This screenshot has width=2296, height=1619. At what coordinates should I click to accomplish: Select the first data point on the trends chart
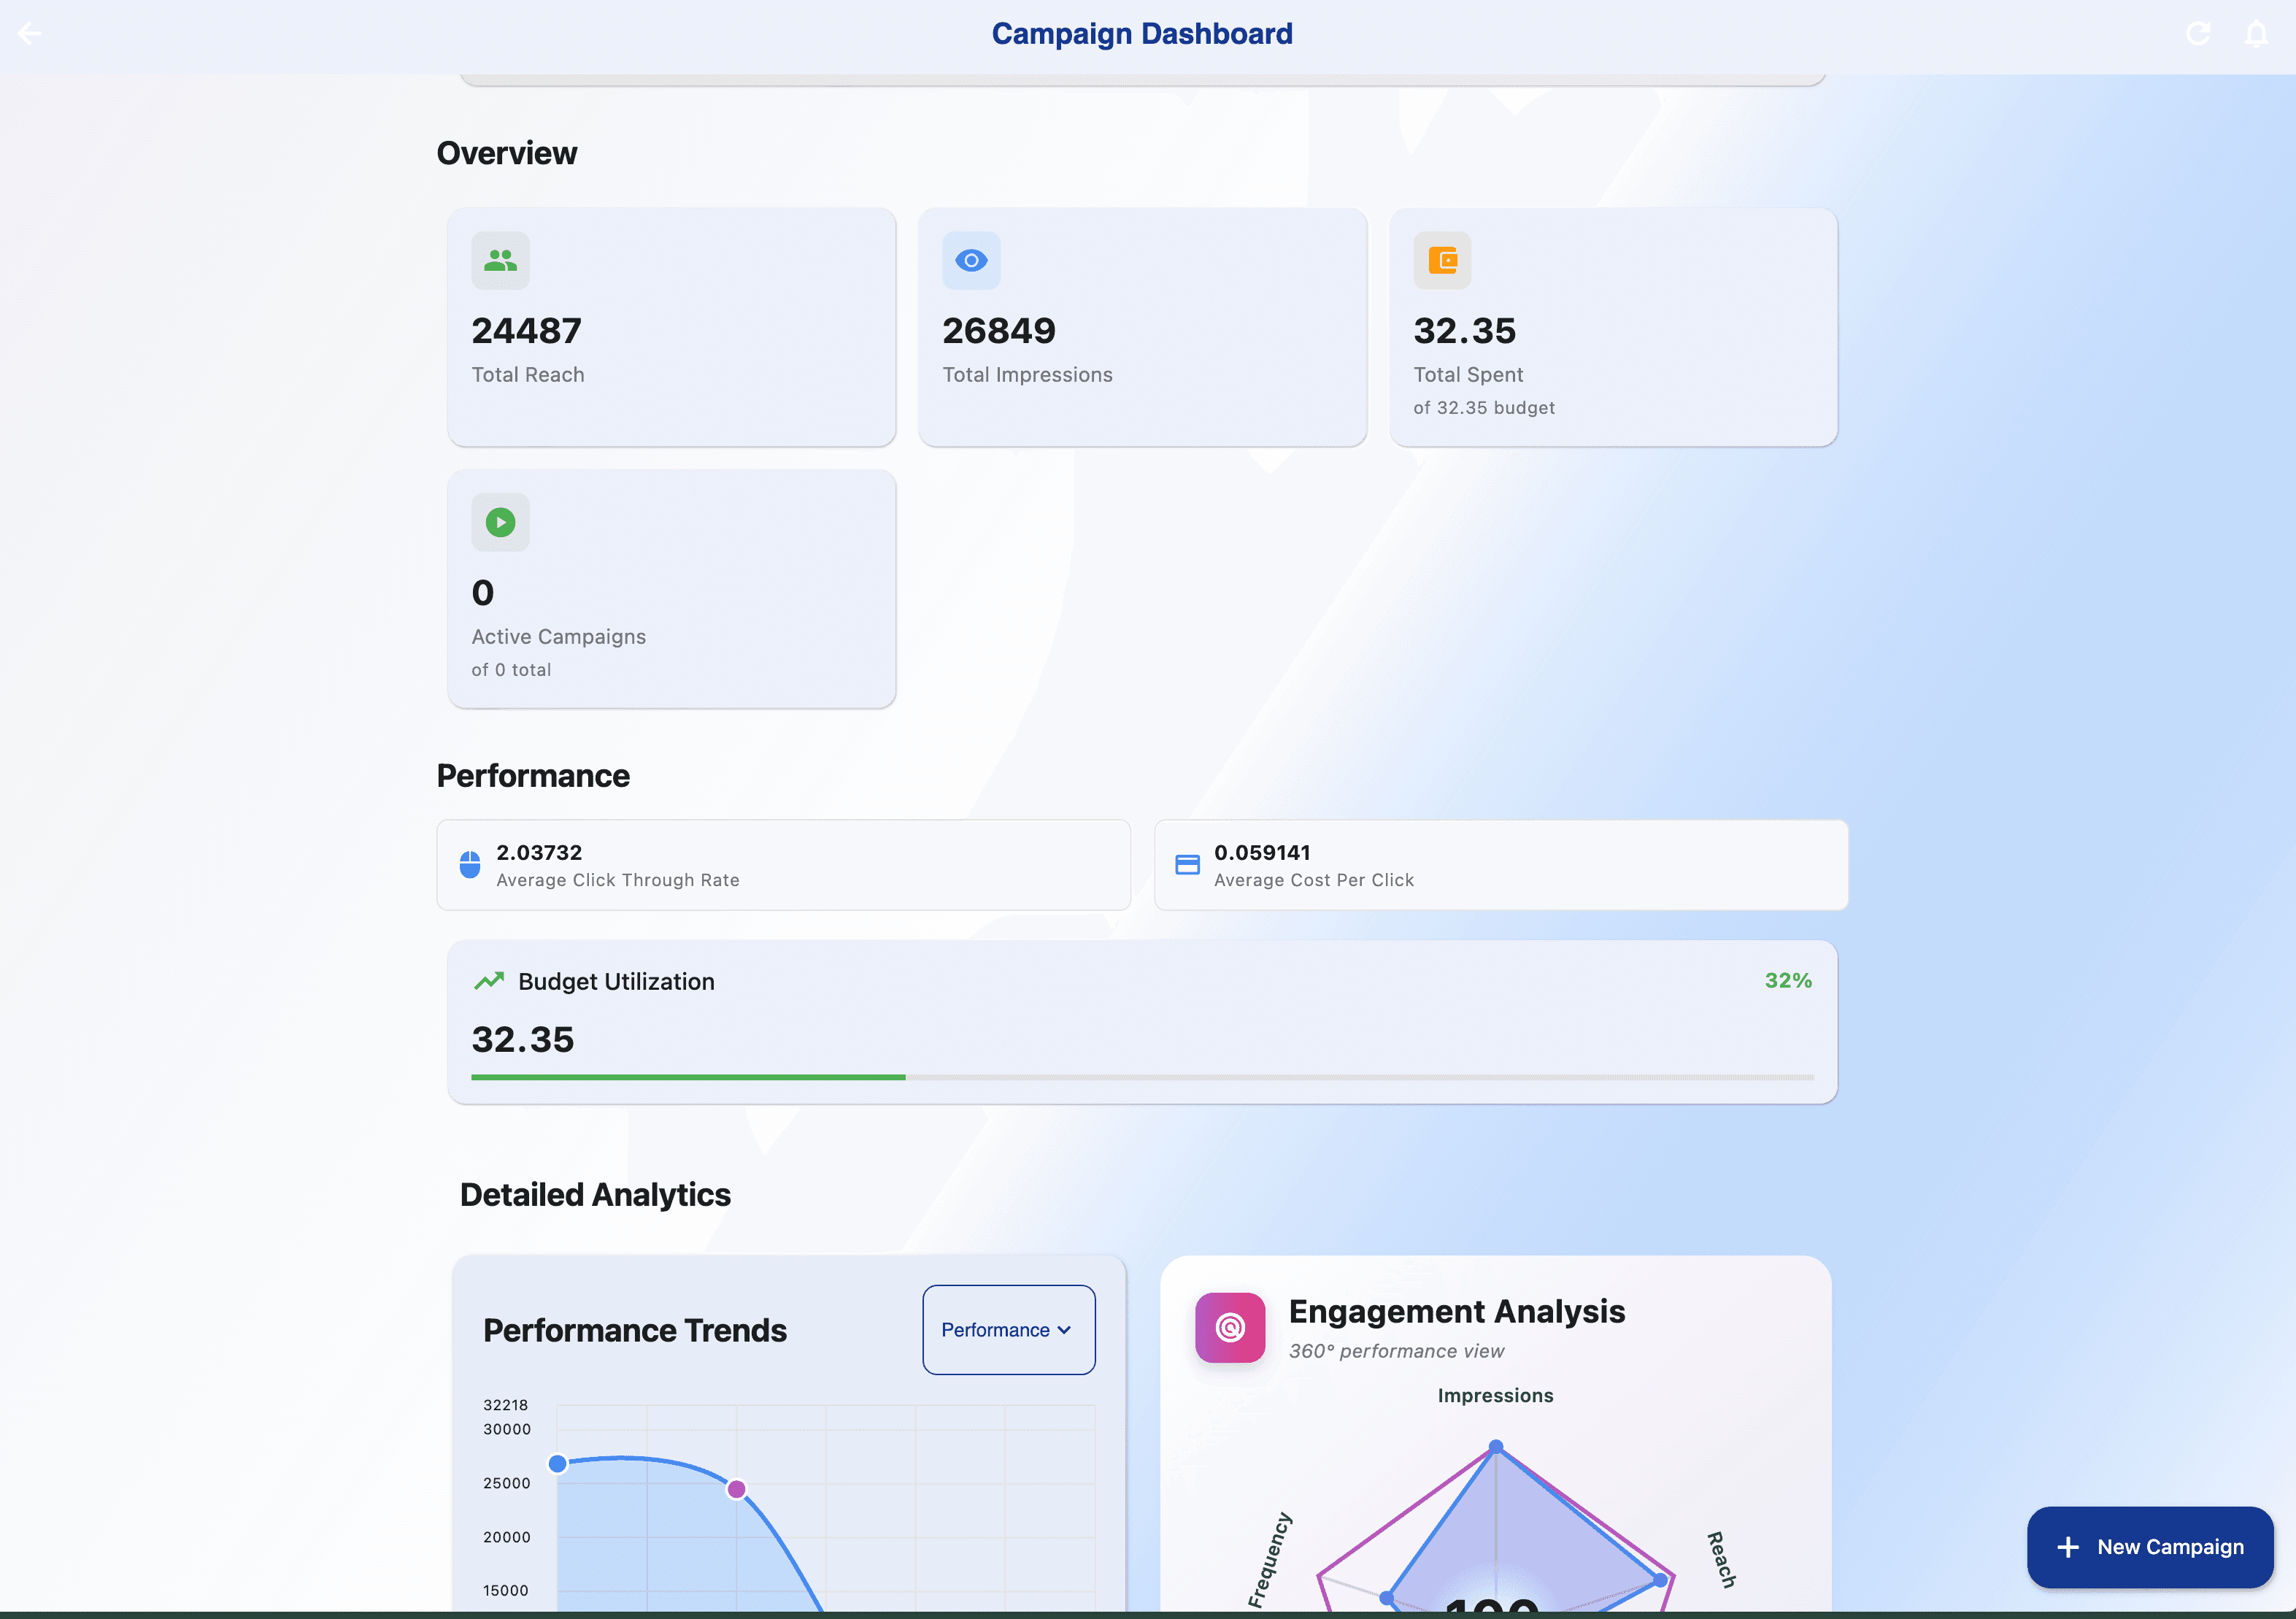558,1463
